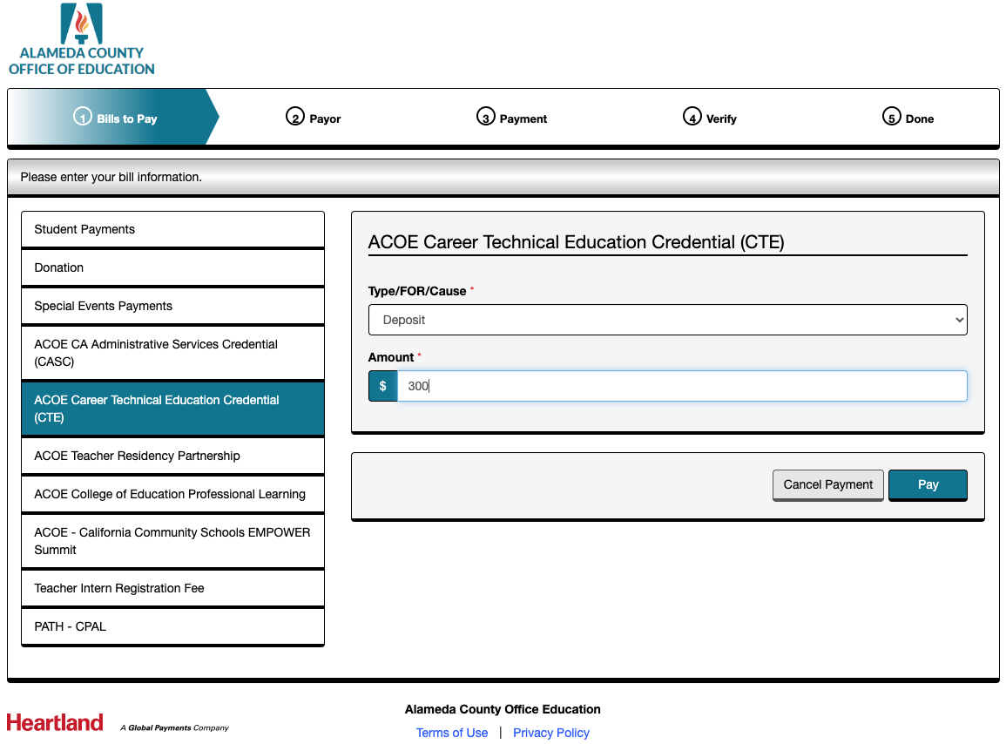Select the Donation bill category

(172, 267)
